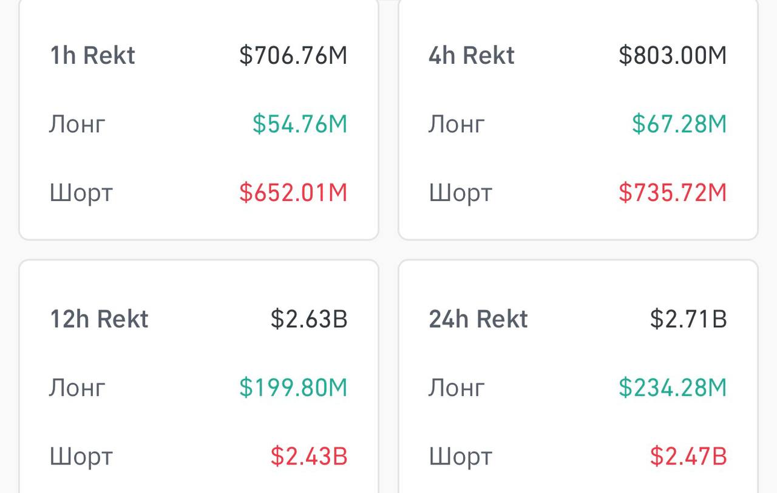
Task: Select the 1h Rekt total $706.76M
Action: point(293,55)
